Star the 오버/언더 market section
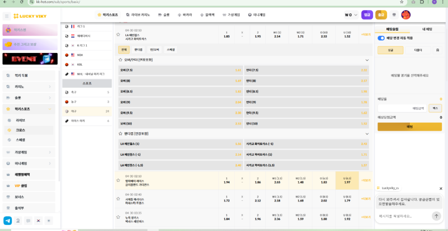Screen dimensions: 448x231 [120, 60]
